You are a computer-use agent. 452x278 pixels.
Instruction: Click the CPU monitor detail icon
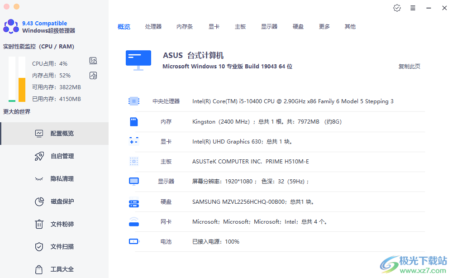tap(93, 61)
